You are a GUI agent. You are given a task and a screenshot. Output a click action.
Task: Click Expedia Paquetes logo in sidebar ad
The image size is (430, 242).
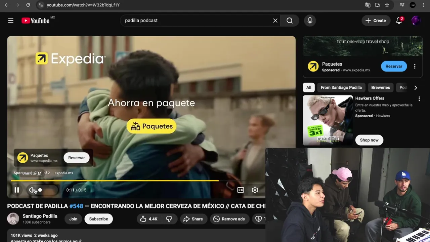tap(313, 66)
